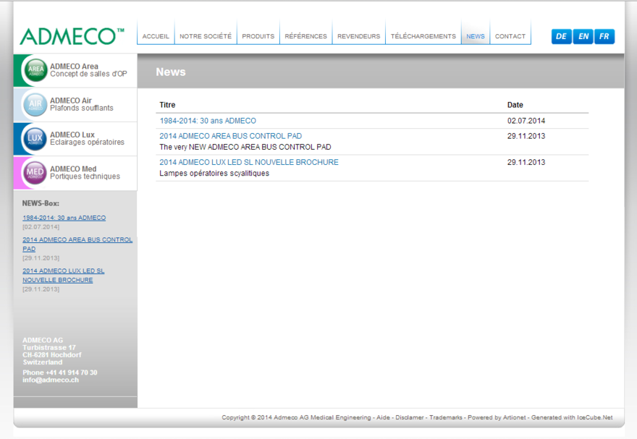This screenshot has width=637, height=439.
Task: Click the ADMECO logo
Action: pos(72,36)
